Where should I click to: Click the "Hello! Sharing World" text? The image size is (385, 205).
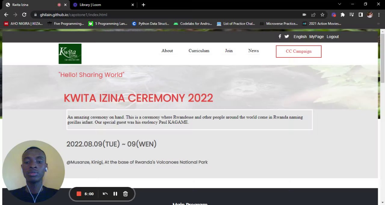coord(91,75)
